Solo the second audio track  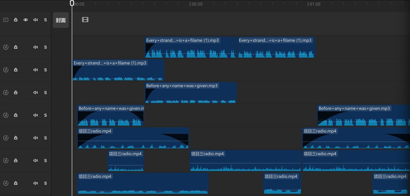pos(45,70)
